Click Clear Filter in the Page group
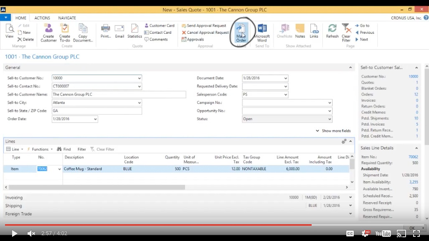Viewport: 429px width, 241px height. click(346, 33)
